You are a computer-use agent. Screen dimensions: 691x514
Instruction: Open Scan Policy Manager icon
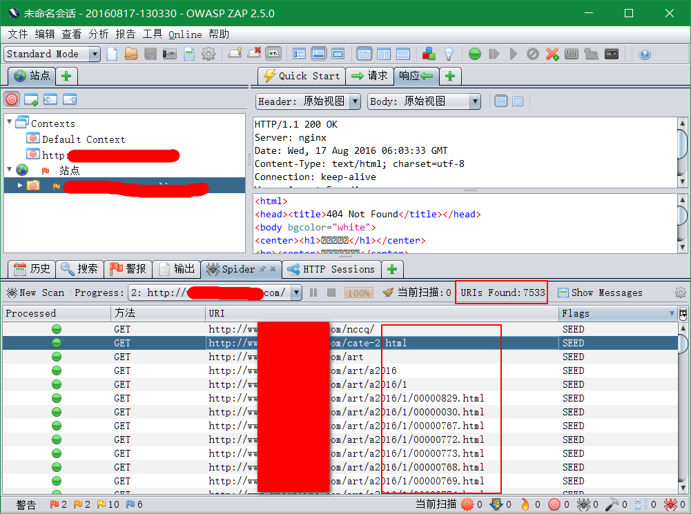[x=572, y=54]
